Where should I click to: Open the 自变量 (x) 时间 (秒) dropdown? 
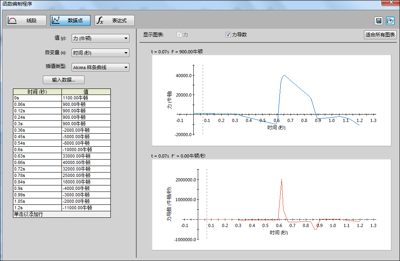[101, 53]
